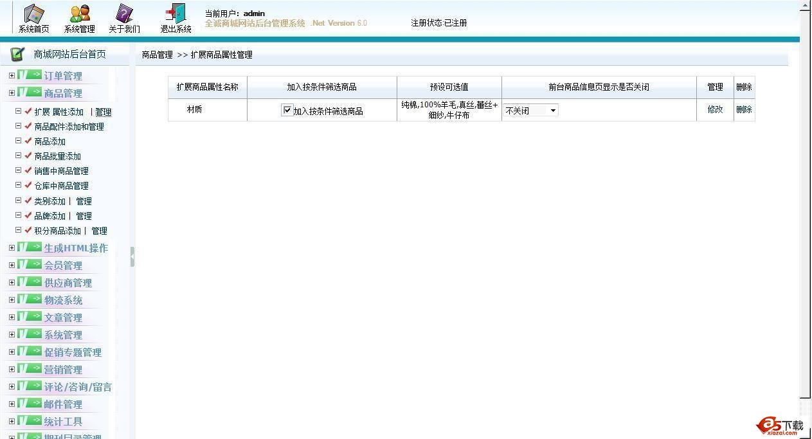Screen dimensions: 812x439
Task: Click the 删除 link in 材质 row
Action: (x=744, y=109)
